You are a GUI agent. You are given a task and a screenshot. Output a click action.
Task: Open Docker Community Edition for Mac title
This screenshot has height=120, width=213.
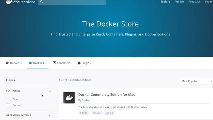pos(106,95)
